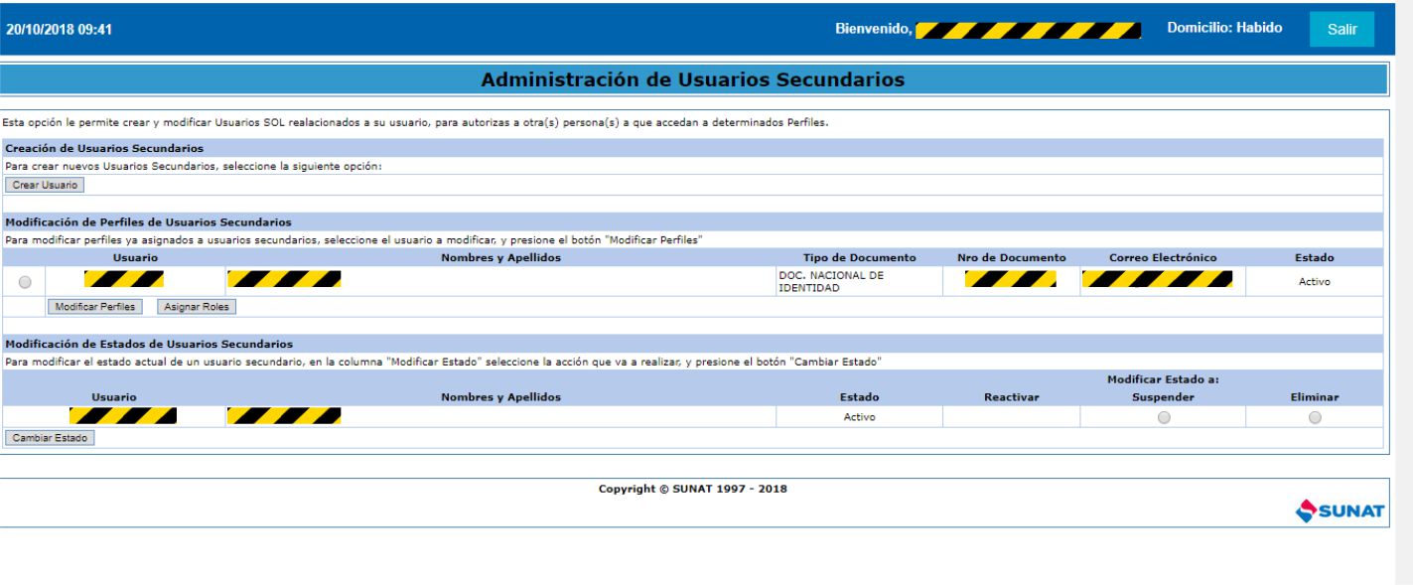Click Modificación de Estados de Usuarios Secundarios header
Viewport: 1413px width, 585px height.
coord(148,344)
